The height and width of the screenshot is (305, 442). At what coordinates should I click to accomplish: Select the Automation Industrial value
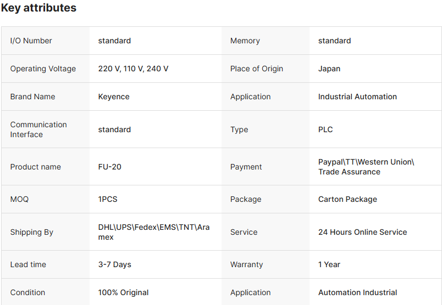(357, 292)
